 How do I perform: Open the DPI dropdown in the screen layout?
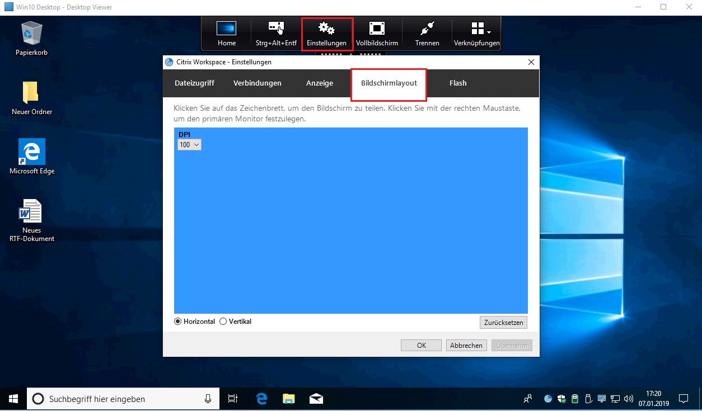189,144
